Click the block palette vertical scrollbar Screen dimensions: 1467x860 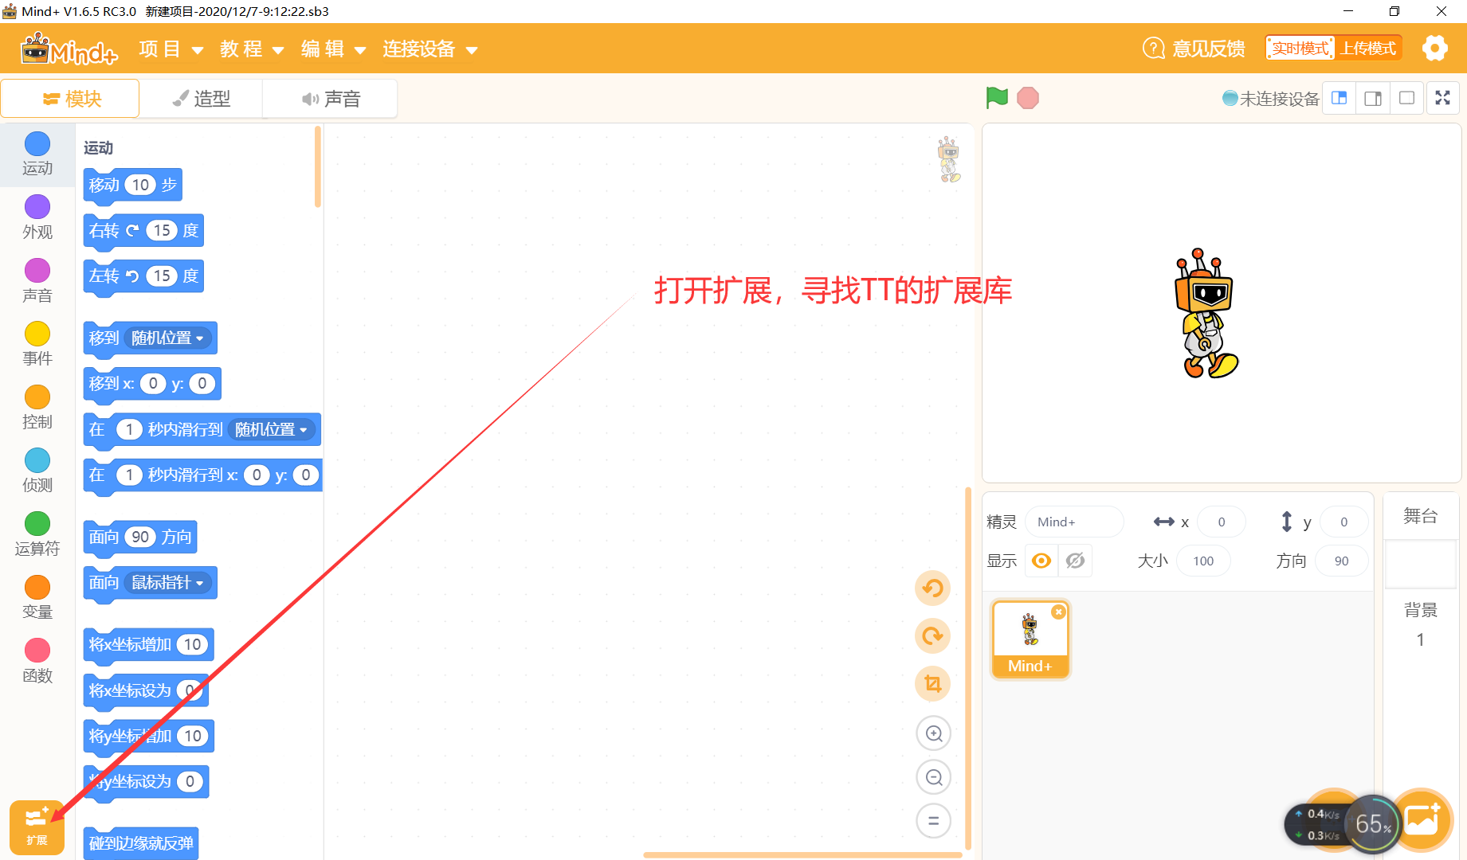(318, 167)
